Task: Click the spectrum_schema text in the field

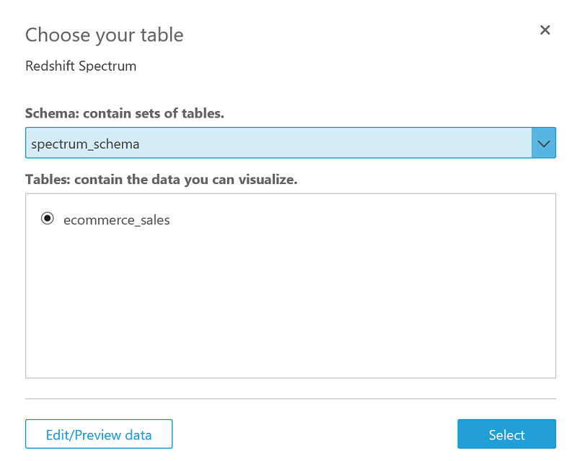Action: pyautogui.click(x=85, y=144)
